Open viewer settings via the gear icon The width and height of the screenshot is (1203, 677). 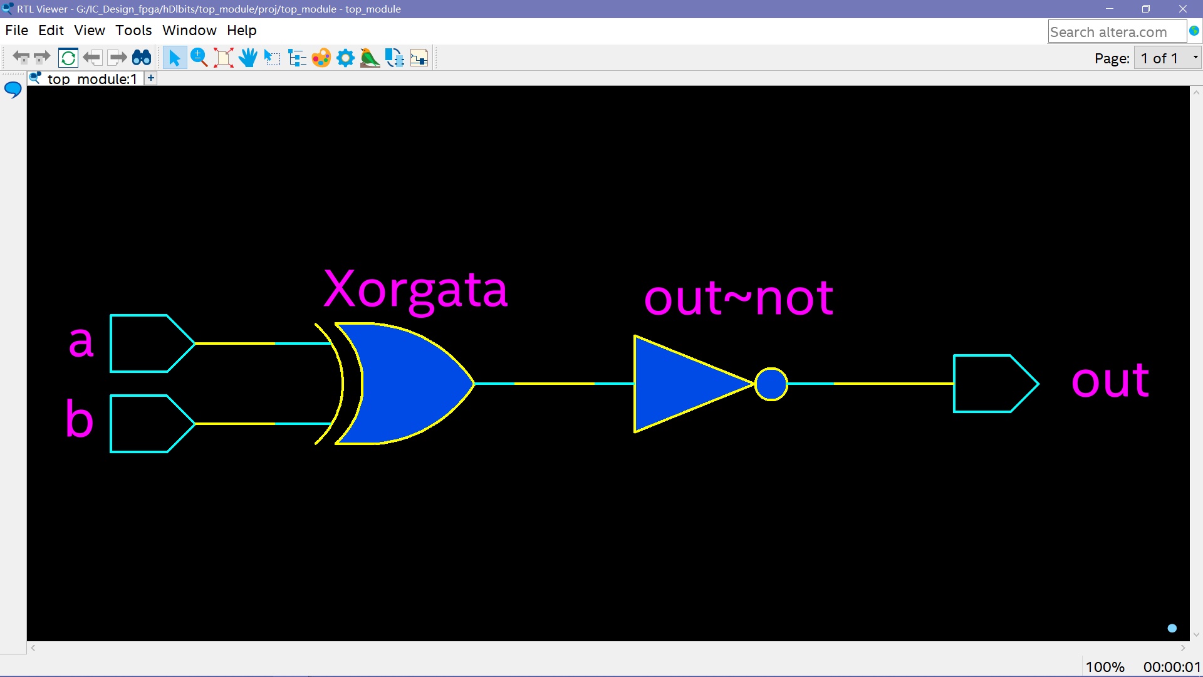[345, 58]
